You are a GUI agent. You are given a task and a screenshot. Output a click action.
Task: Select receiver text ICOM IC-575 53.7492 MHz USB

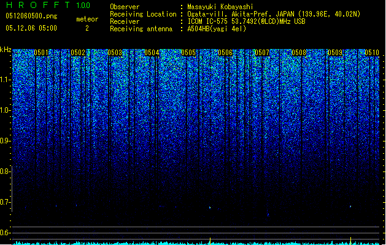[x=247, y=21]
